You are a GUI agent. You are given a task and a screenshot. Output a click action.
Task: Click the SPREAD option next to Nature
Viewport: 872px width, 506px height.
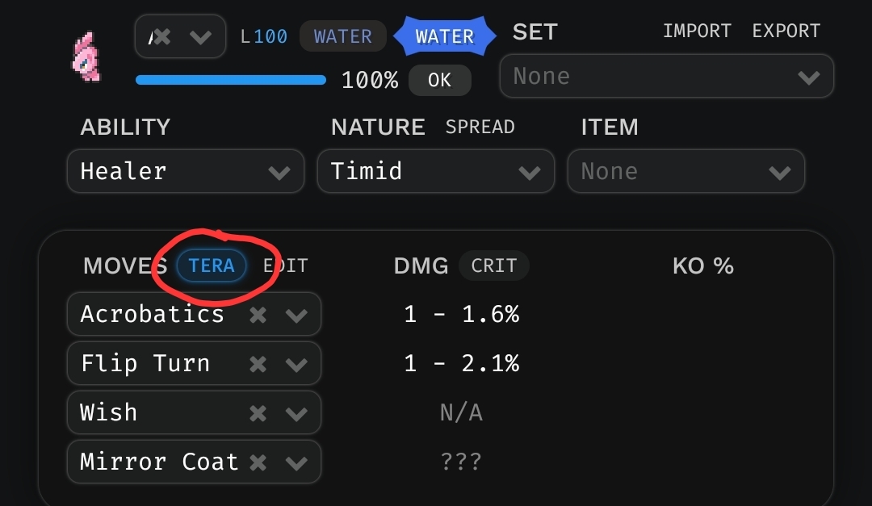[x=480, y=128]
